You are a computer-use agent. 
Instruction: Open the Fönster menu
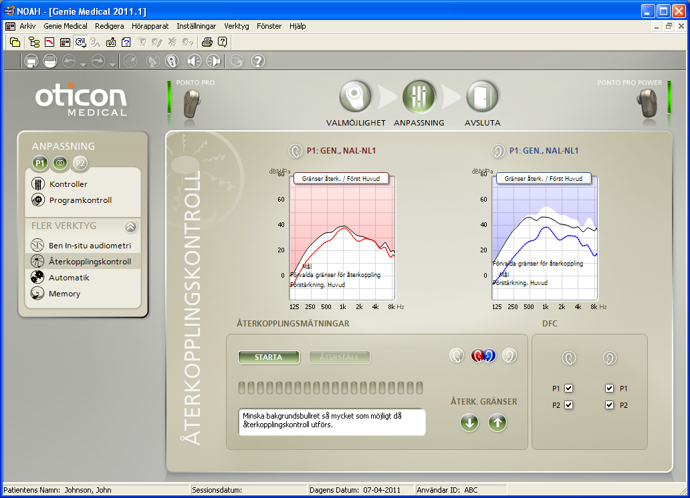(269, 27)
